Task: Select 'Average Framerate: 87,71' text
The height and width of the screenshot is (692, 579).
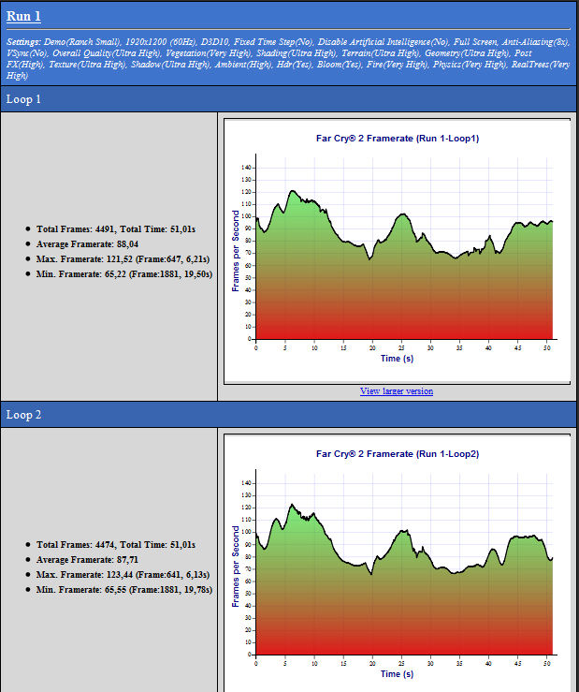Action: click(x=87, y=560)
